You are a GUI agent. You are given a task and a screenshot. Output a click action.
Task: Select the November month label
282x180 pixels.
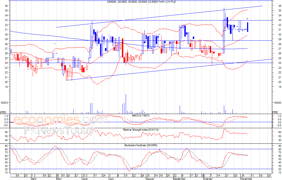point(247,179)
